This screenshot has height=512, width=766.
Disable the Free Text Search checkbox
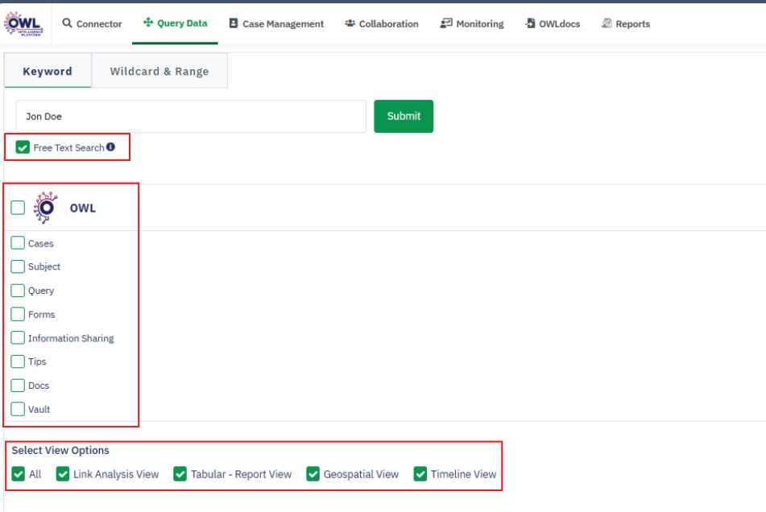(22, 147)
